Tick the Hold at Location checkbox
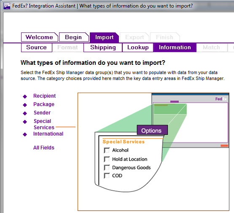 (107, 159)
